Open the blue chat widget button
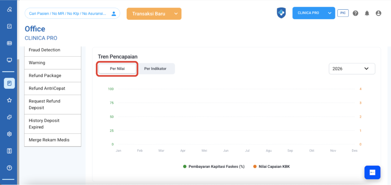 [372, 172]
